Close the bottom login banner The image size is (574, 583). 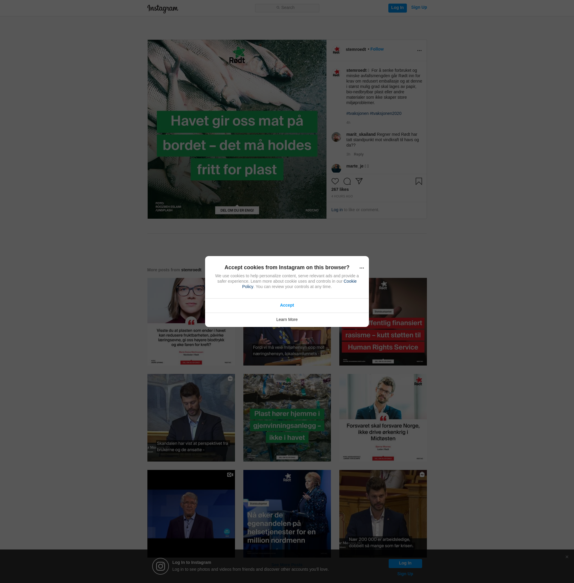tap(567, 557)
